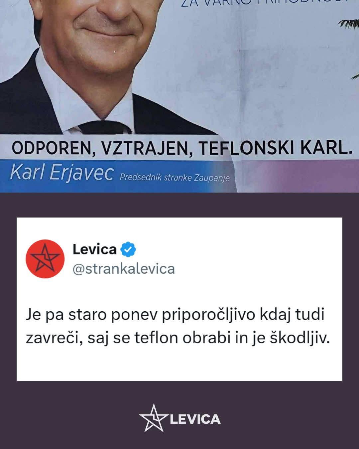Click the purple banner section on poster
Screen dimensions: 359x449
299,176
